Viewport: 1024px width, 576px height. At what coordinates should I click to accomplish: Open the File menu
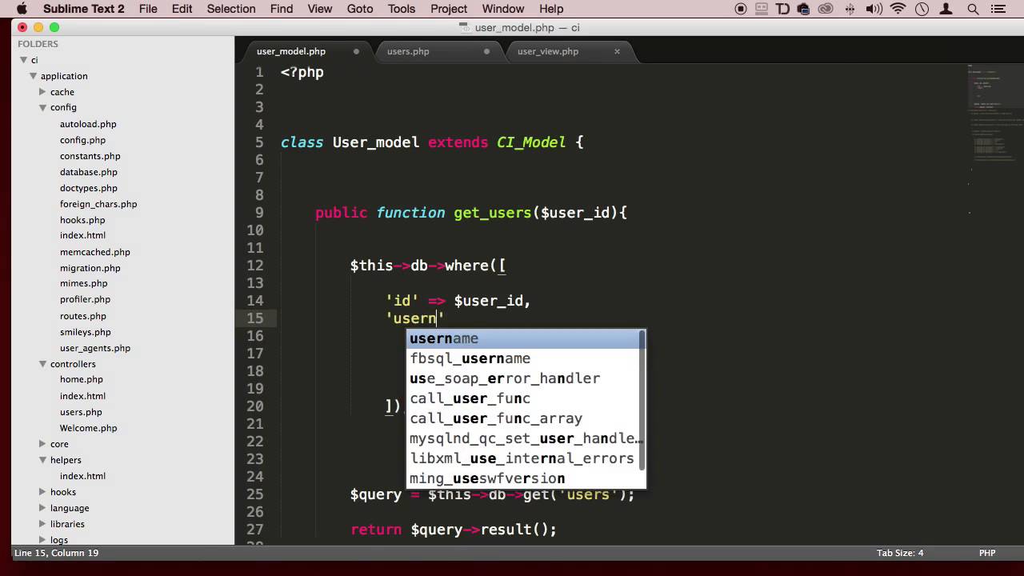[148, 9]
